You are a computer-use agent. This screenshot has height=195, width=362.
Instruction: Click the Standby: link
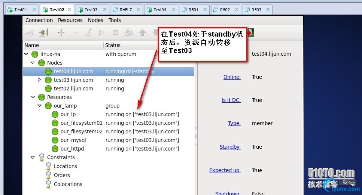coord(230,147)
